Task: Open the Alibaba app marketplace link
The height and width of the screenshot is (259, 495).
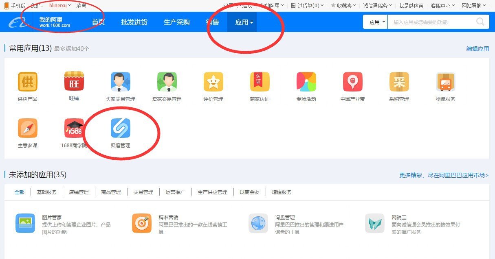Action: coord(444,175)
